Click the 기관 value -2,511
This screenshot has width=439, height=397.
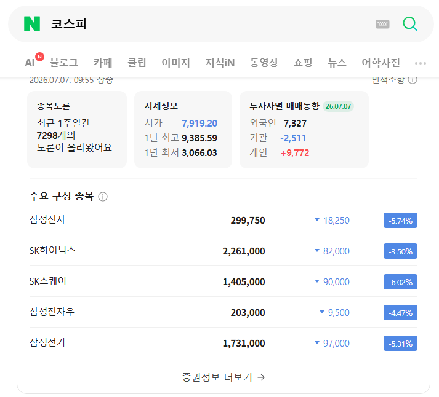pos(293,138)
